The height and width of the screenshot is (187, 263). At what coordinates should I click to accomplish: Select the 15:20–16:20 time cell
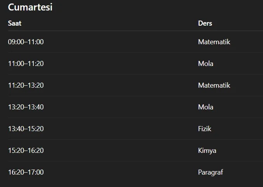pos(26,151)
